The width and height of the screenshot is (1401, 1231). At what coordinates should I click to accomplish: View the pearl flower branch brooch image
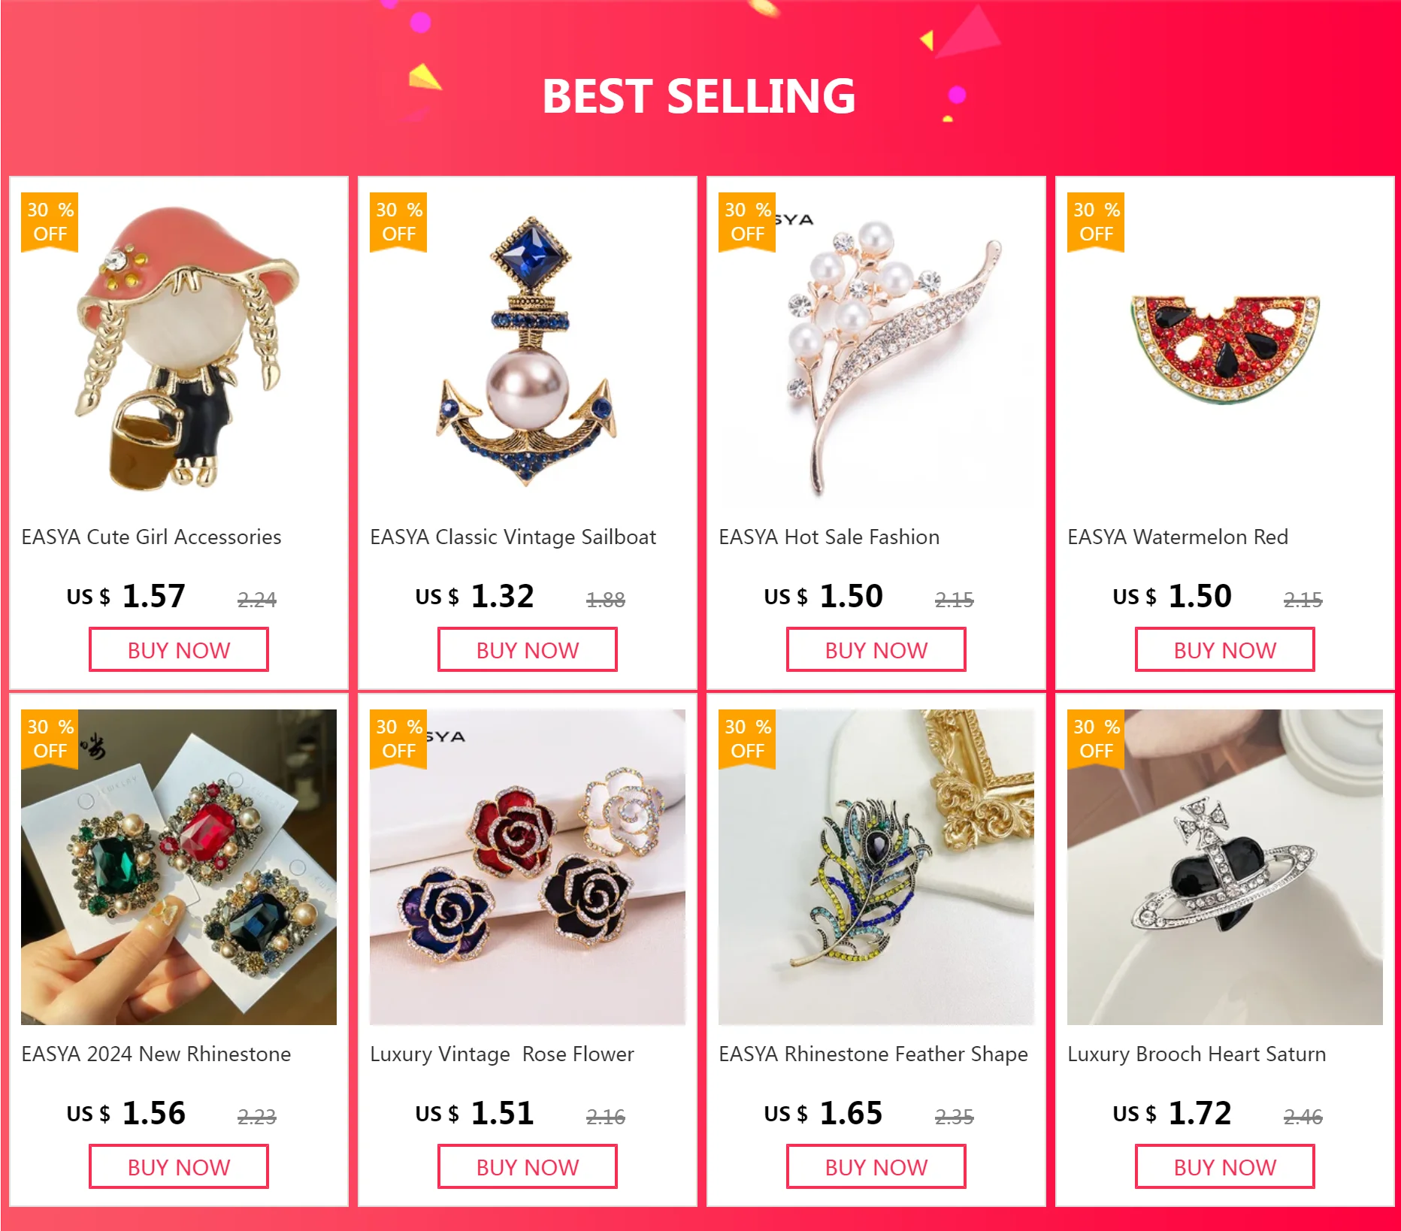pyautogui.click(x=876, y=350)
